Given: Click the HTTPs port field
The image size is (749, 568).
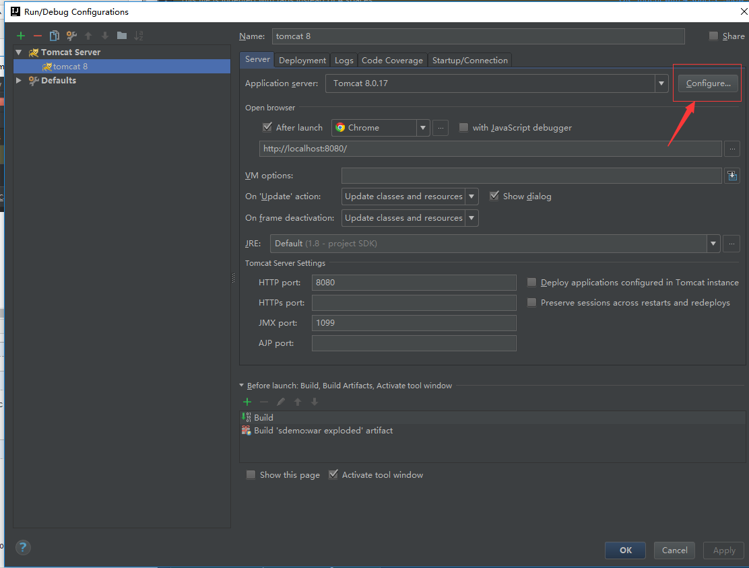Looking at the screenshot, I should [x=414, y=303].
